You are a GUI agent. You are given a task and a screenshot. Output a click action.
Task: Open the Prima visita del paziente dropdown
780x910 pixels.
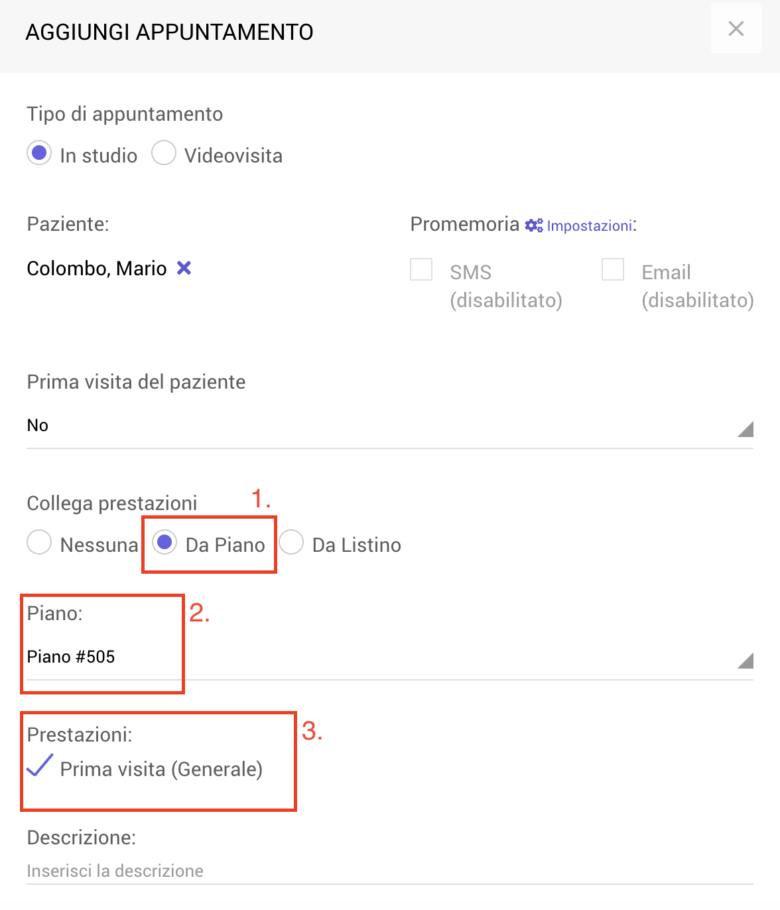click(x=390, y=426)
